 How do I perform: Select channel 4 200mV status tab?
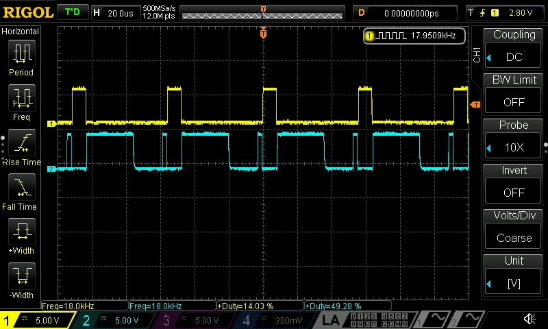click(x=275, y=320)
